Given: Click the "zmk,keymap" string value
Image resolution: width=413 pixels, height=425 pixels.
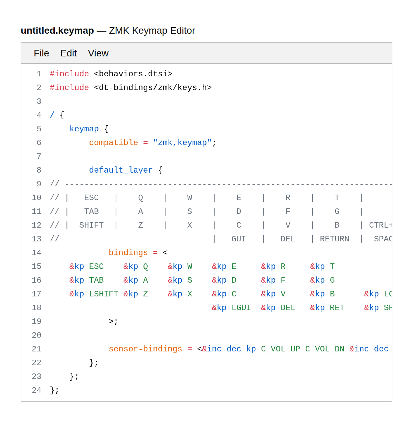Looking at the screenshot, I should pyautogui.click(x=182, y=143).
